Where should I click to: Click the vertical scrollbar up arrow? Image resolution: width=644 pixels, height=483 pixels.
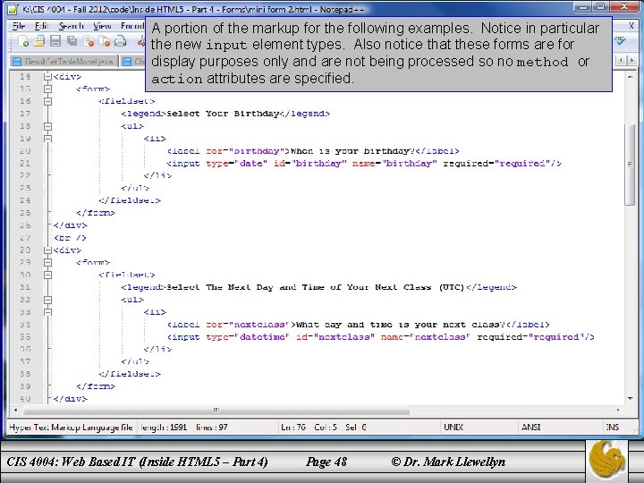click(630, 76)
